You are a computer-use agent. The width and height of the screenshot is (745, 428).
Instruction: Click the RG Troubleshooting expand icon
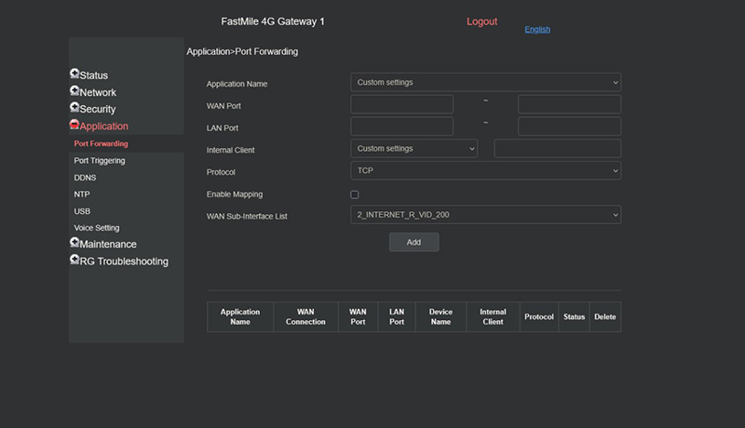point(74,261)
